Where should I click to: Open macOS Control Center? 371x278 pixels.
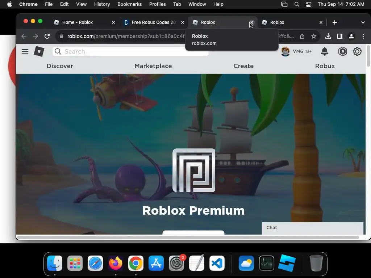309,4
